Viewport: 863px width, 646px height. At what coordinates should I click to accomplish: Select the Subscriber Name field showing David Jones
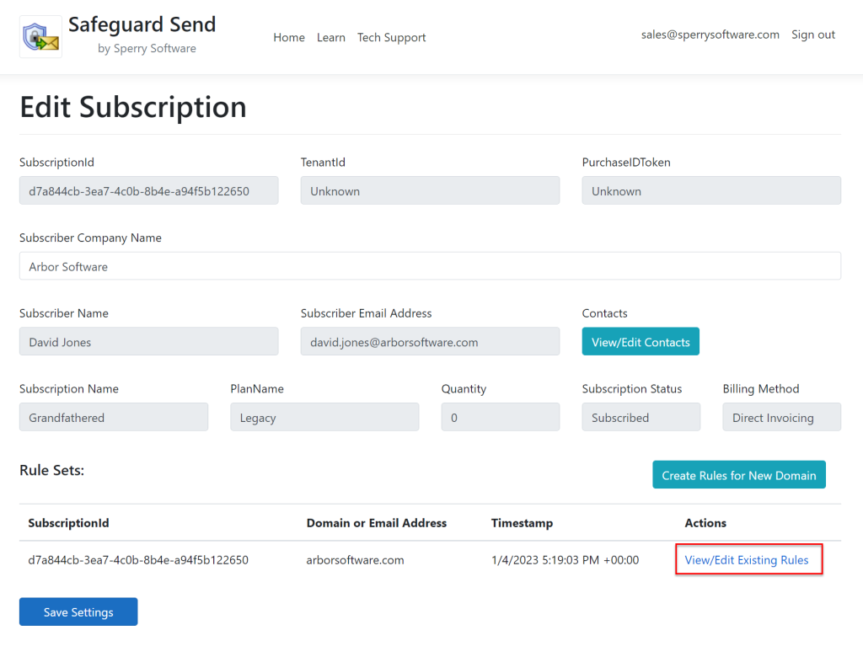tap(149, 341)
